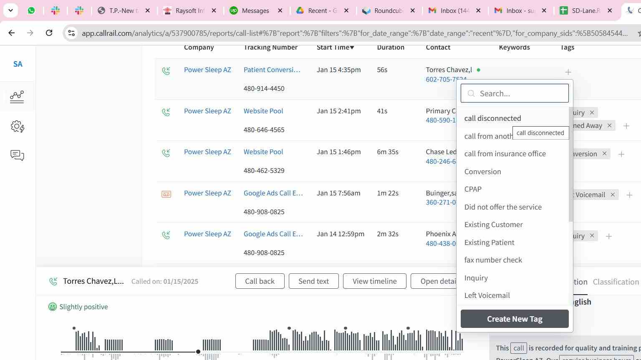The width and height of the screenshot is (641, 360).
Task: Sort by Start Time column
Action: pyautogui.click(x=336, y=47)
